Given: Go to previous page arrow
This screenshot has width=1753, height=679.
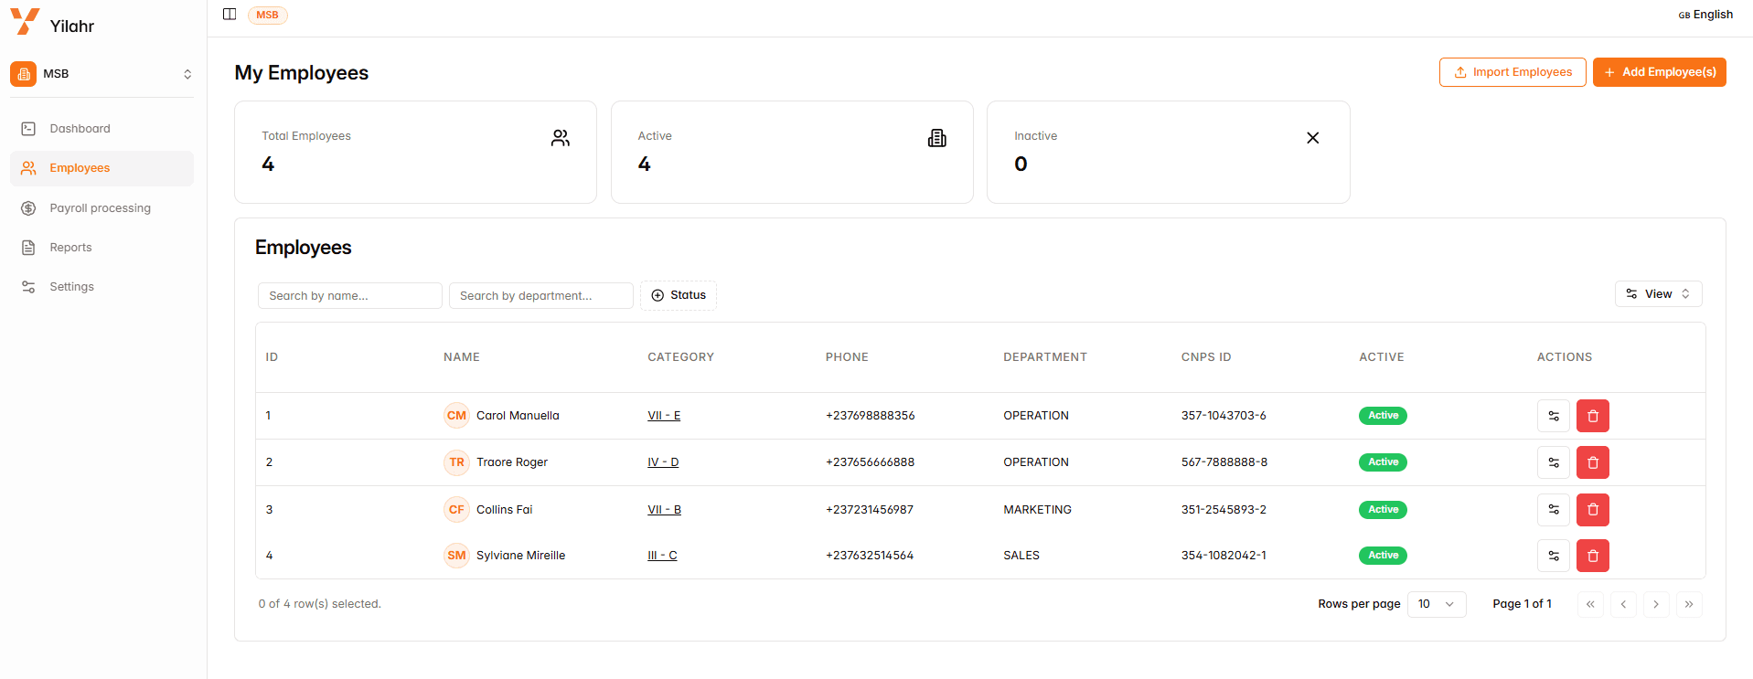Looking at the screenshot, I should (x=1623, y=604).
